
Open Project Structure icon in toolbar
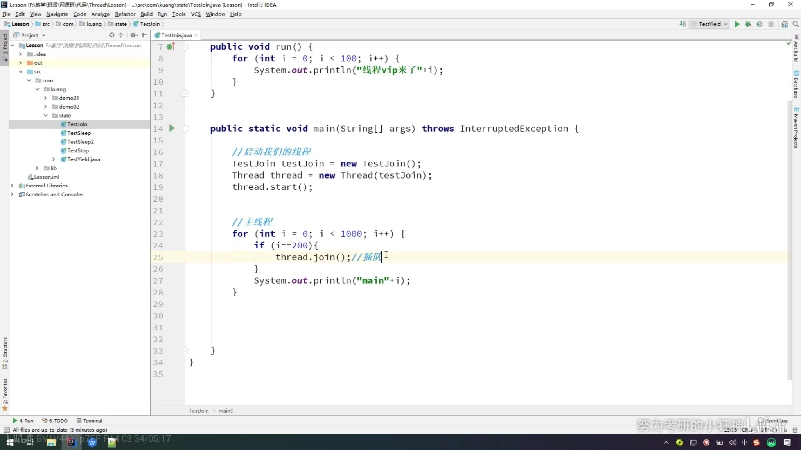pyautogui.click(x=785, y=24)
